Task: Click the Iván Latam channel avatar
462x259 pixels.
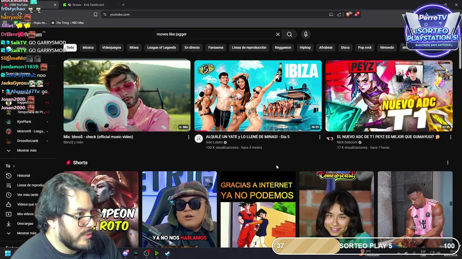Action: (x=199, y=139)
